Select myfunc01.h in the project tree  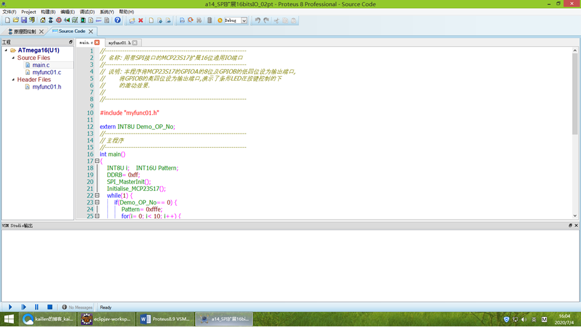coord(46,87)
